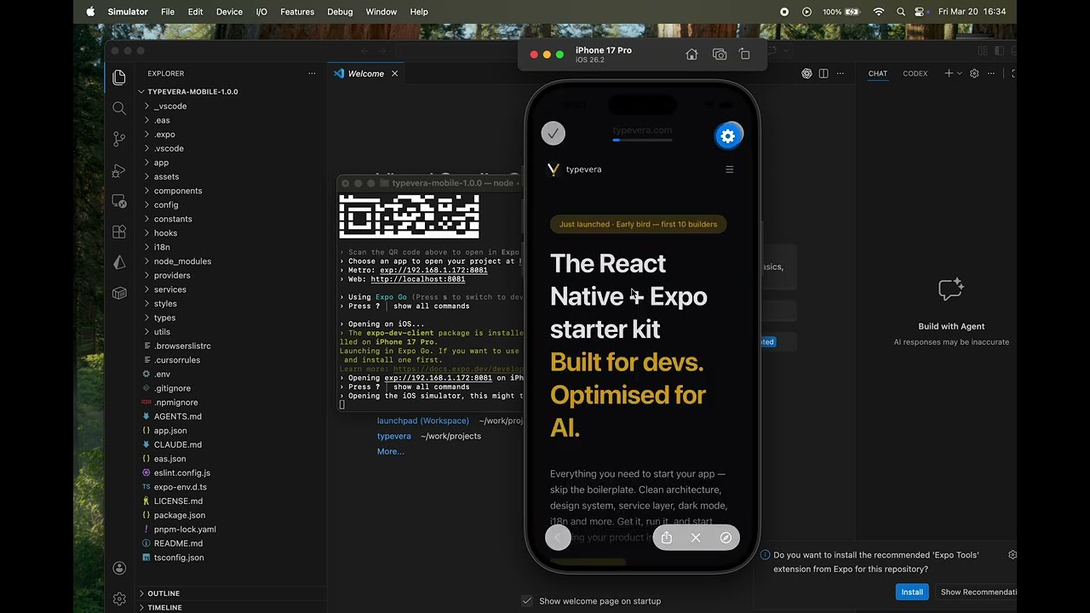Click the More... recent projects link
The width and height of the screenshot is (1090, 613).
(390, 451)
